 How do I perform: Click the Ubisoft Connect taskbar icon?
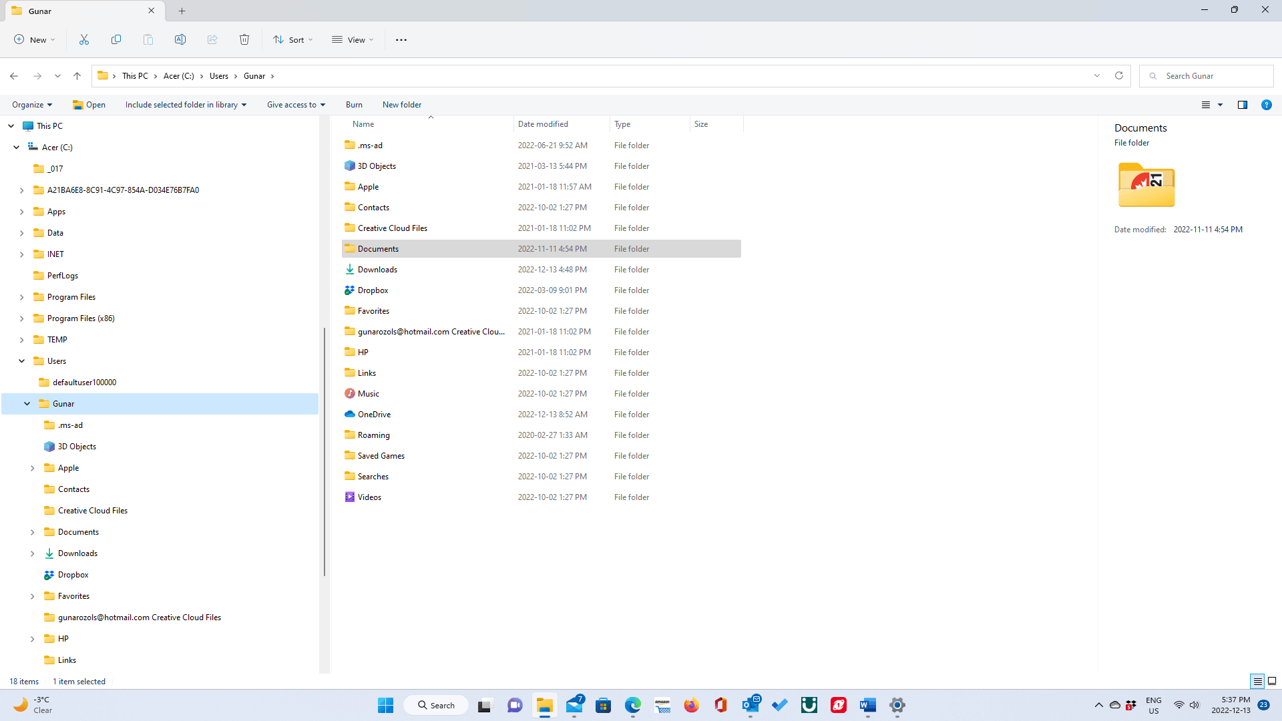click(x=809, y=704)
